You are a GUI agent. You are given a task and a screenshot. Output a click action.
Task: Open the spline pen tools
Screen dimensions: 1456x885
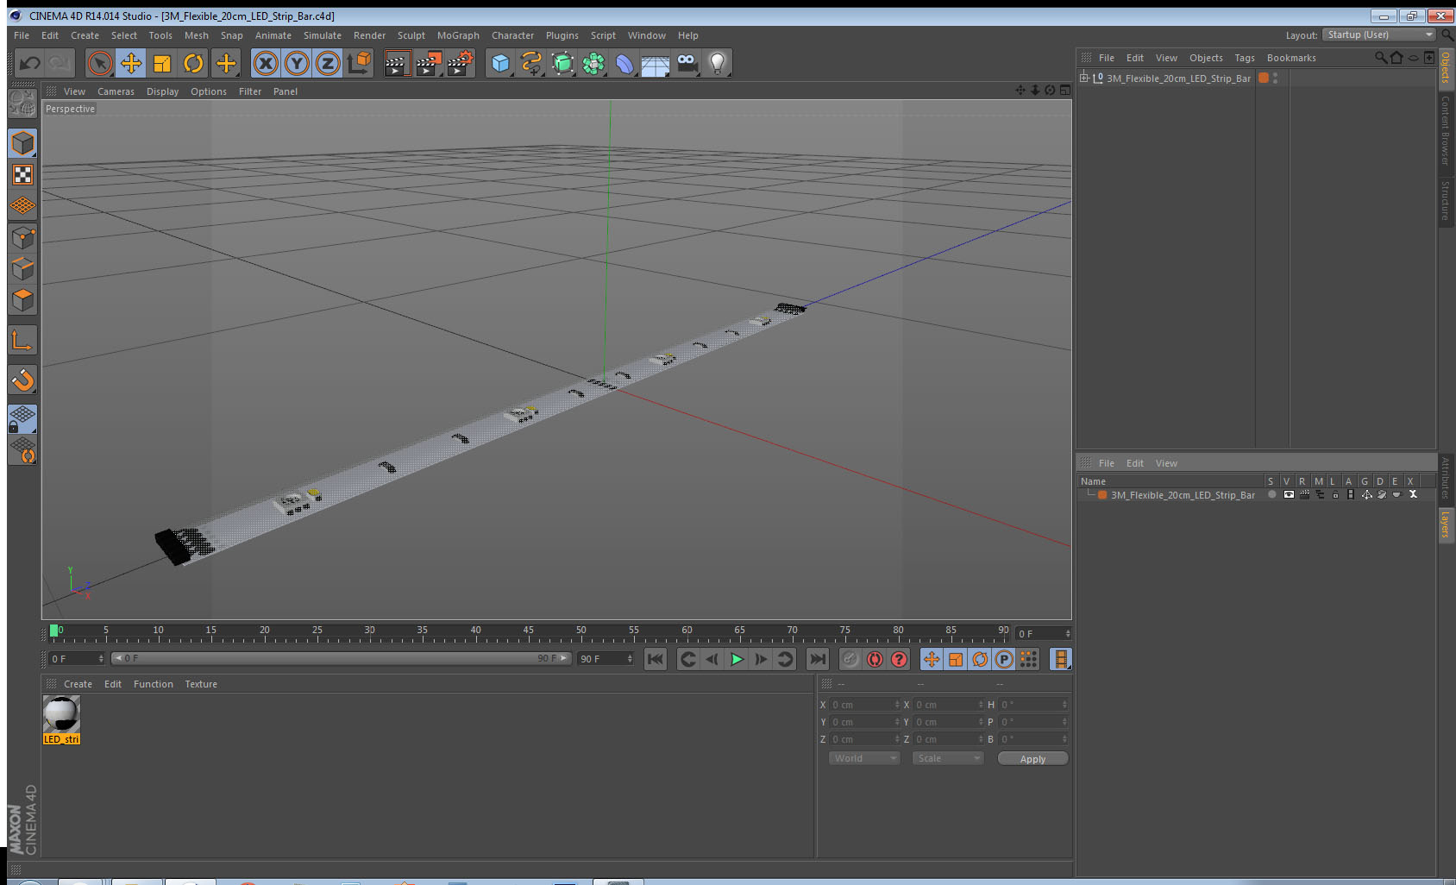click(531, 63)
